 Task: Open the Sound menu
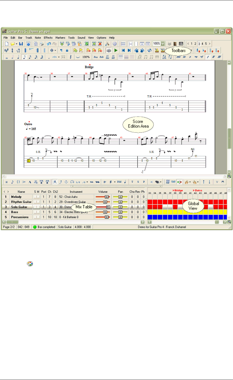81,38
